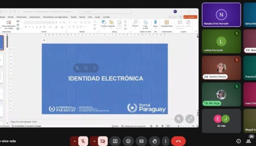Unmute the microphone in the call bar
Image resolution: width=256 pixels, height=146 pixels.
pos(83,141)
